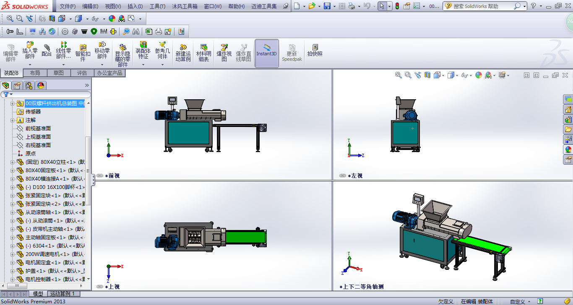Open Linear Component Pattern (线性零部件) tool
573x305 pixels.
pyautogui.click(x=63, y=50)
